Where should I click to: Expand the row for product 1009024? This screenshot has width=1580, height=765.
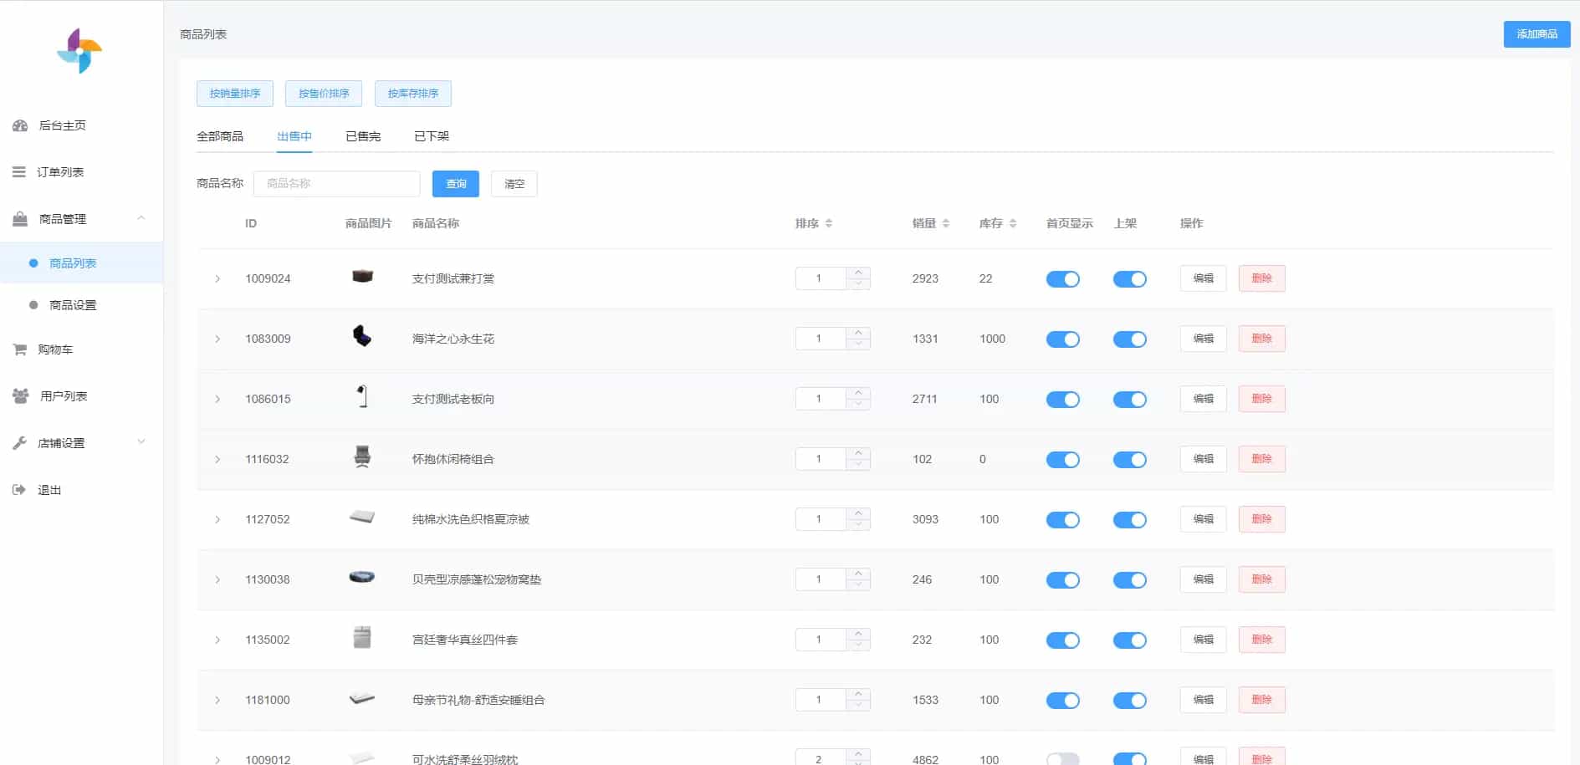[x=217, y=278]
